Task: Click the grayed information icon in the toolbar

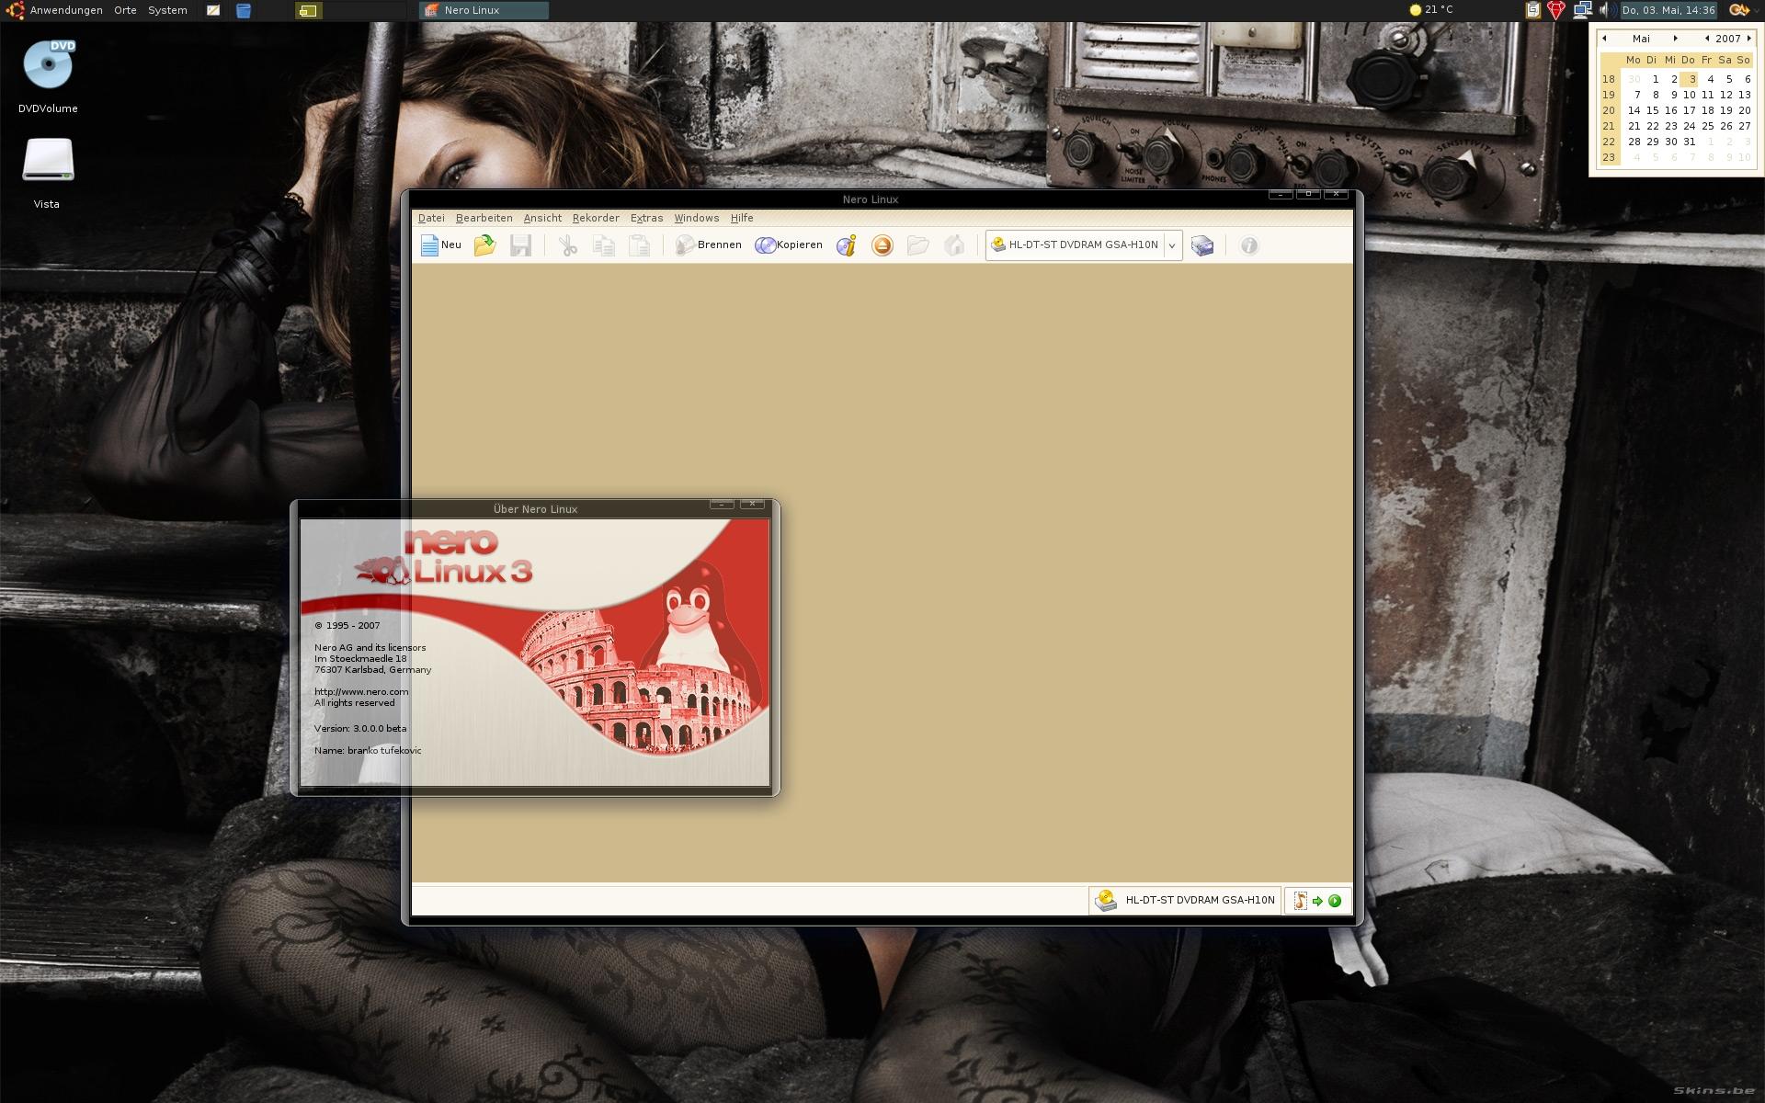Action: point(1248,245)
